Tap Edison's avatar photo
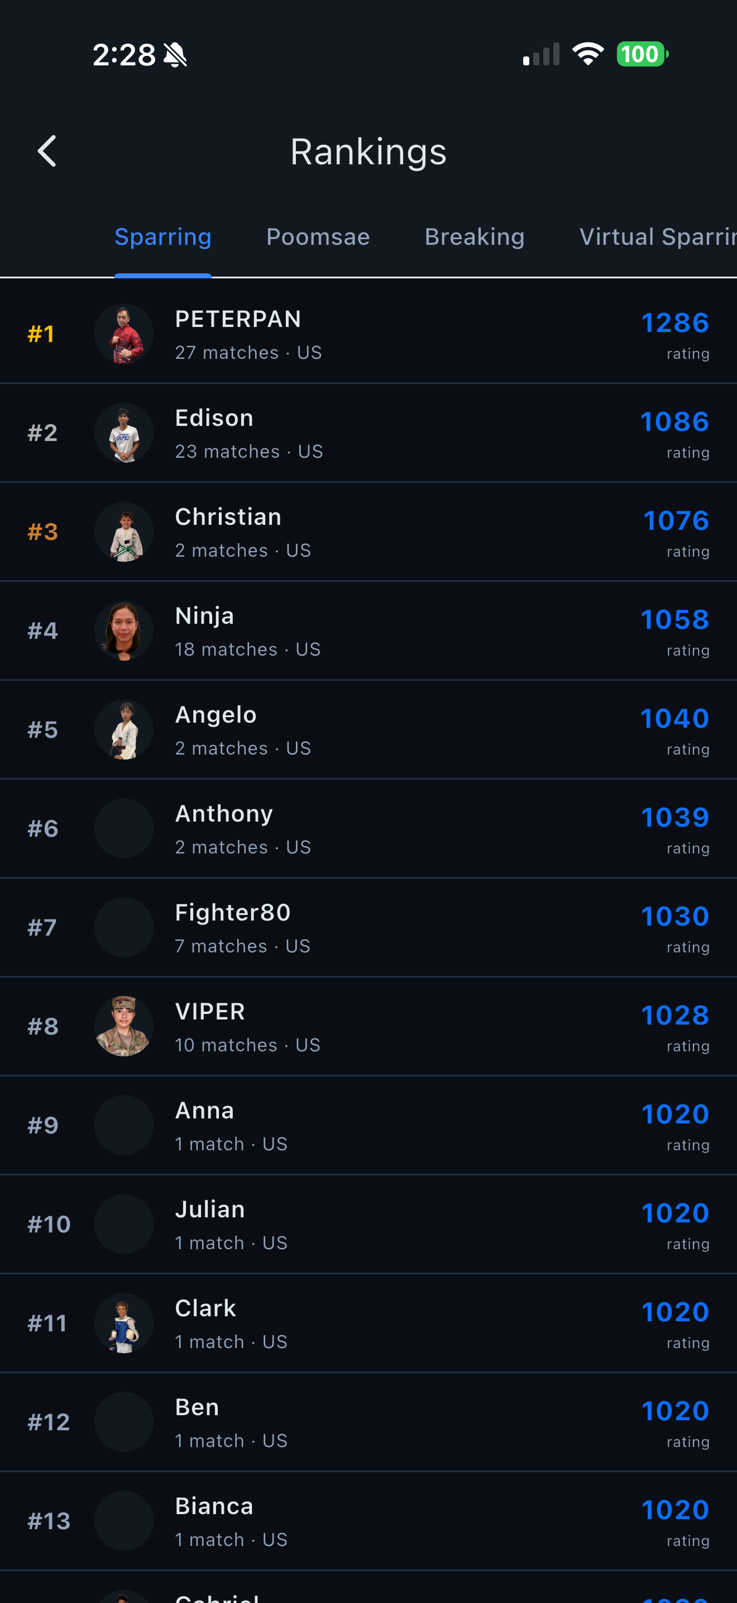This screenshot has width=737, height=1603. (123, 433)
